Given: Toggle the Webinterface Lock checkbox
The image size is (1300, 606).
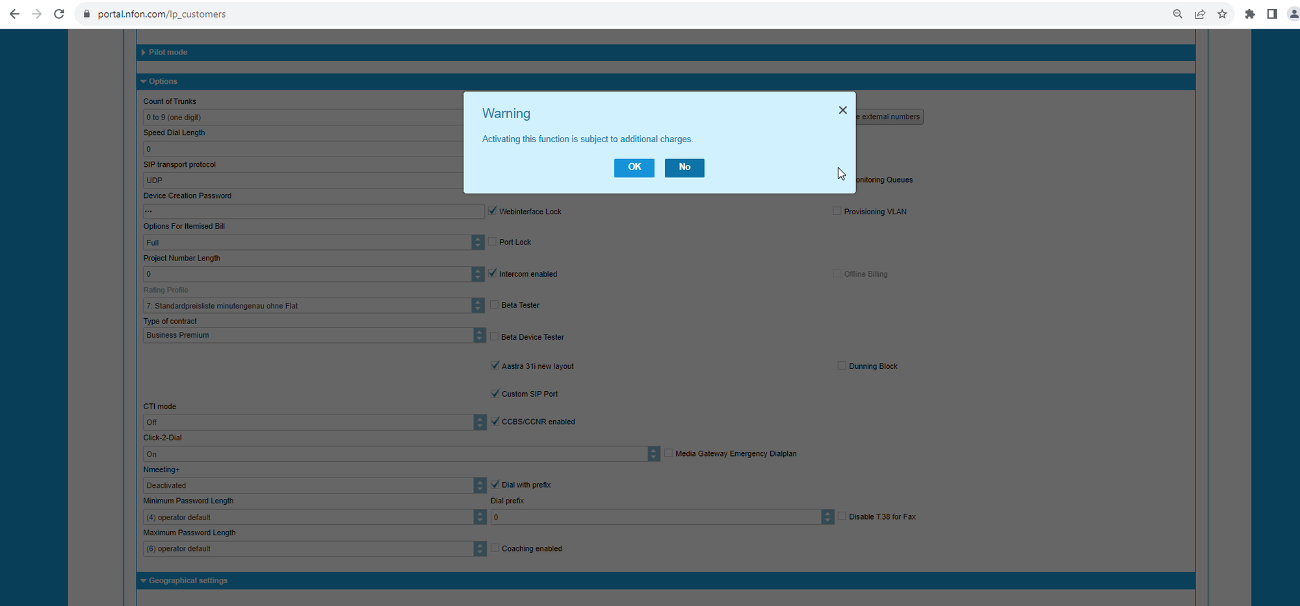Looking at the screenshot, I should coord(493,211).
